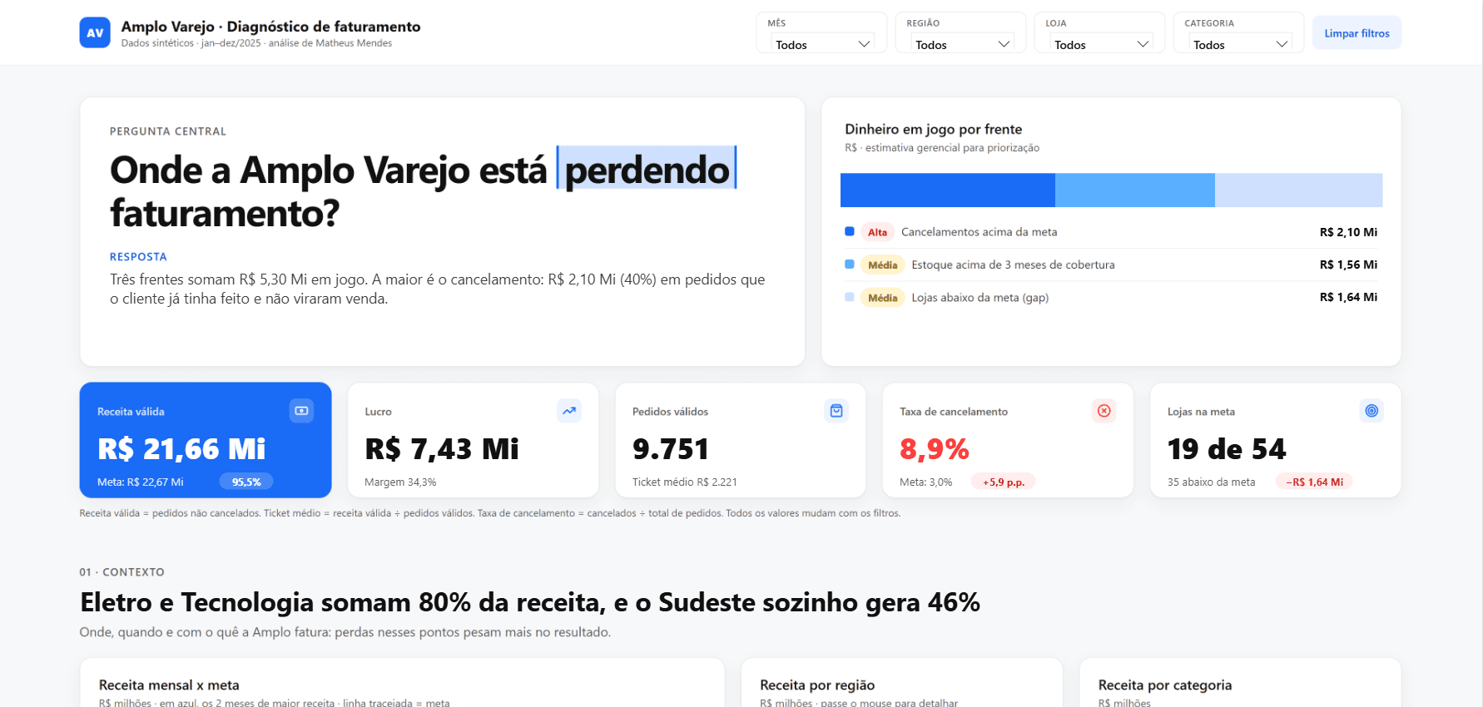Viewport: 1483px width, 707px height.
Task: Open the Mês filter dropdown
Action: pos(822,44)
